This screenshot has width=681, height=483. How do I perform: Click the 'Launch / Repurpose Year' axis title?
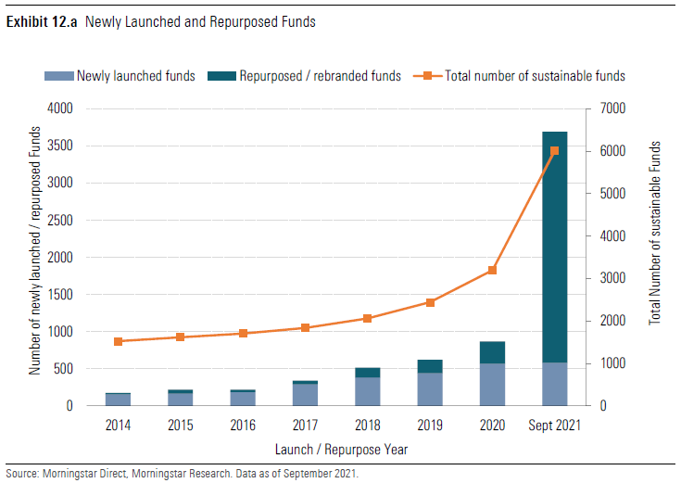pos(341,449)
